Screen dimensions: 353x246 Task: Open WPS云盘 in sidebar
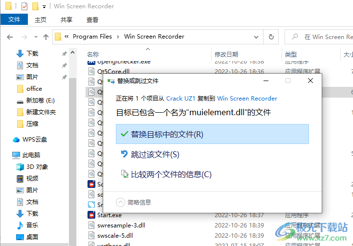pyautogui.click(x=34, y=140)
